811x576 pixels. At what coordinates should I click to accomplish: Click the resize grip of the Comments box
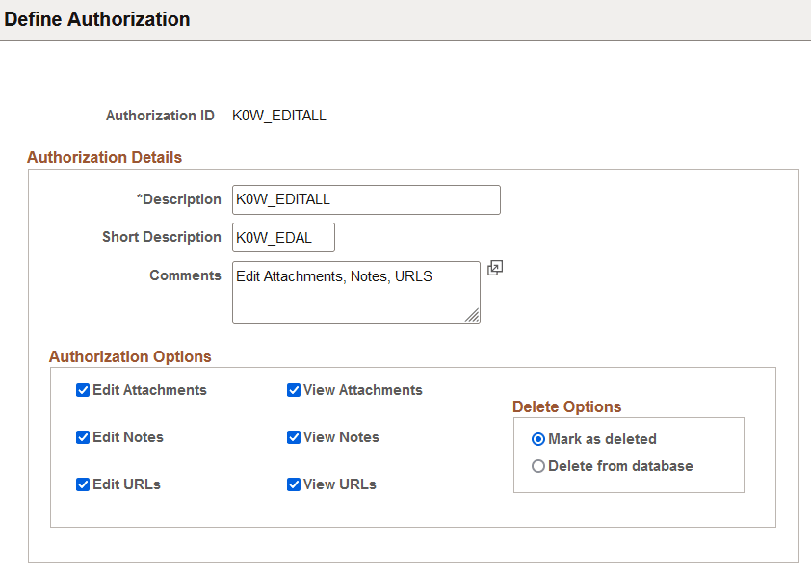tap(473, 316)
